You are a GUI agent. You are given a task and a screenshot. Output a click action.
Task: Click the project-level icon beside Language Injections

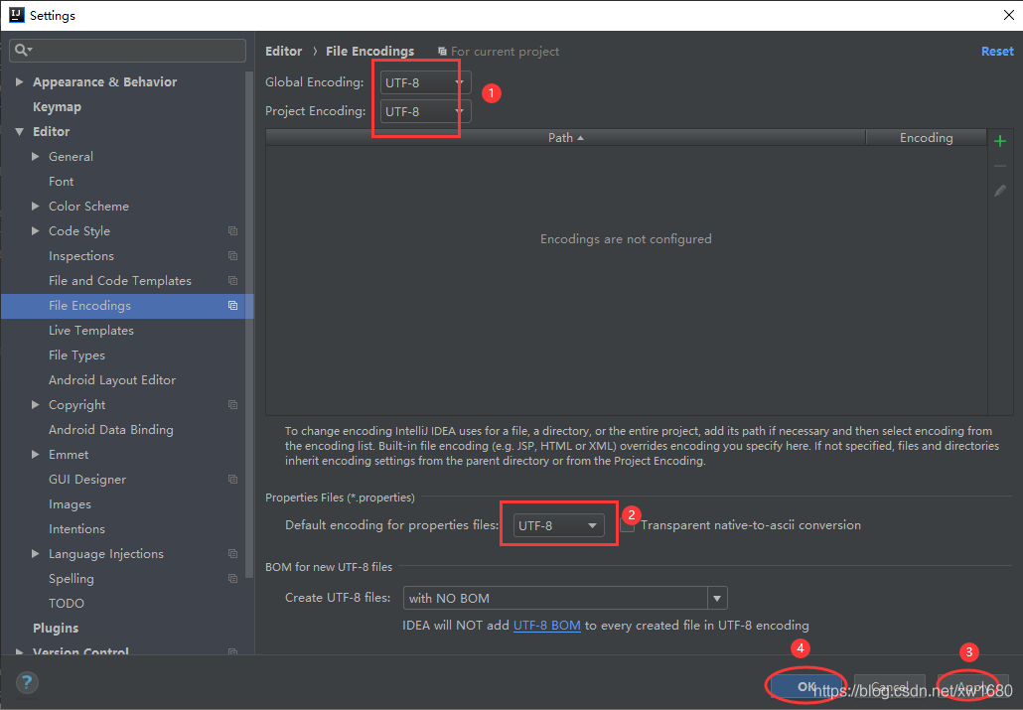tap(233, 553)
